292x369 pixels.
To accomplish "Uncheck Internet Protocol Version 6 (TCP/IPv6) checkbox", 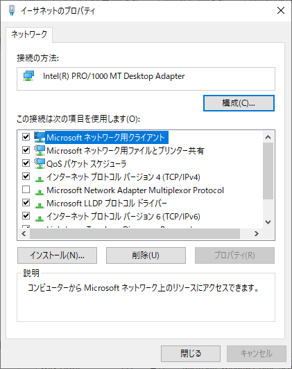I will (26, 216).
